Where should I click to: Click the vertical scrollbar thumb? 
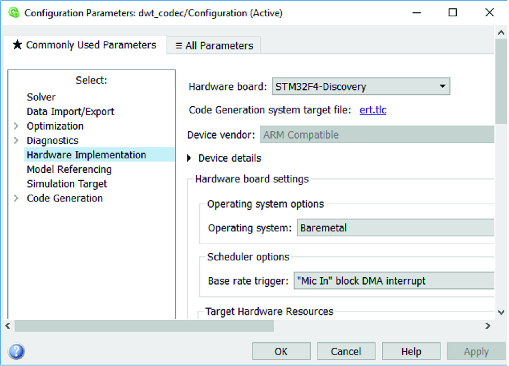pyautogui.click(x=501, y=81)
